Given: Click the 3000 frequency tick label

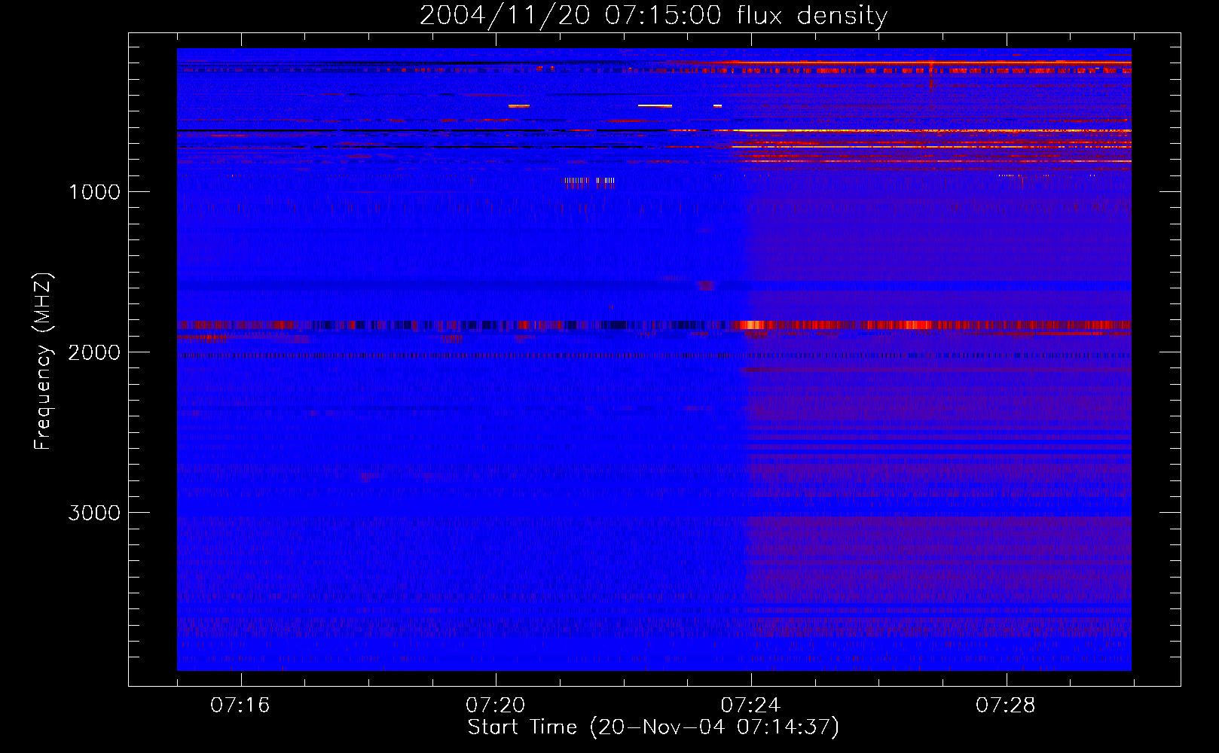Looking at the screenshot, I should (x=94, y=513).
